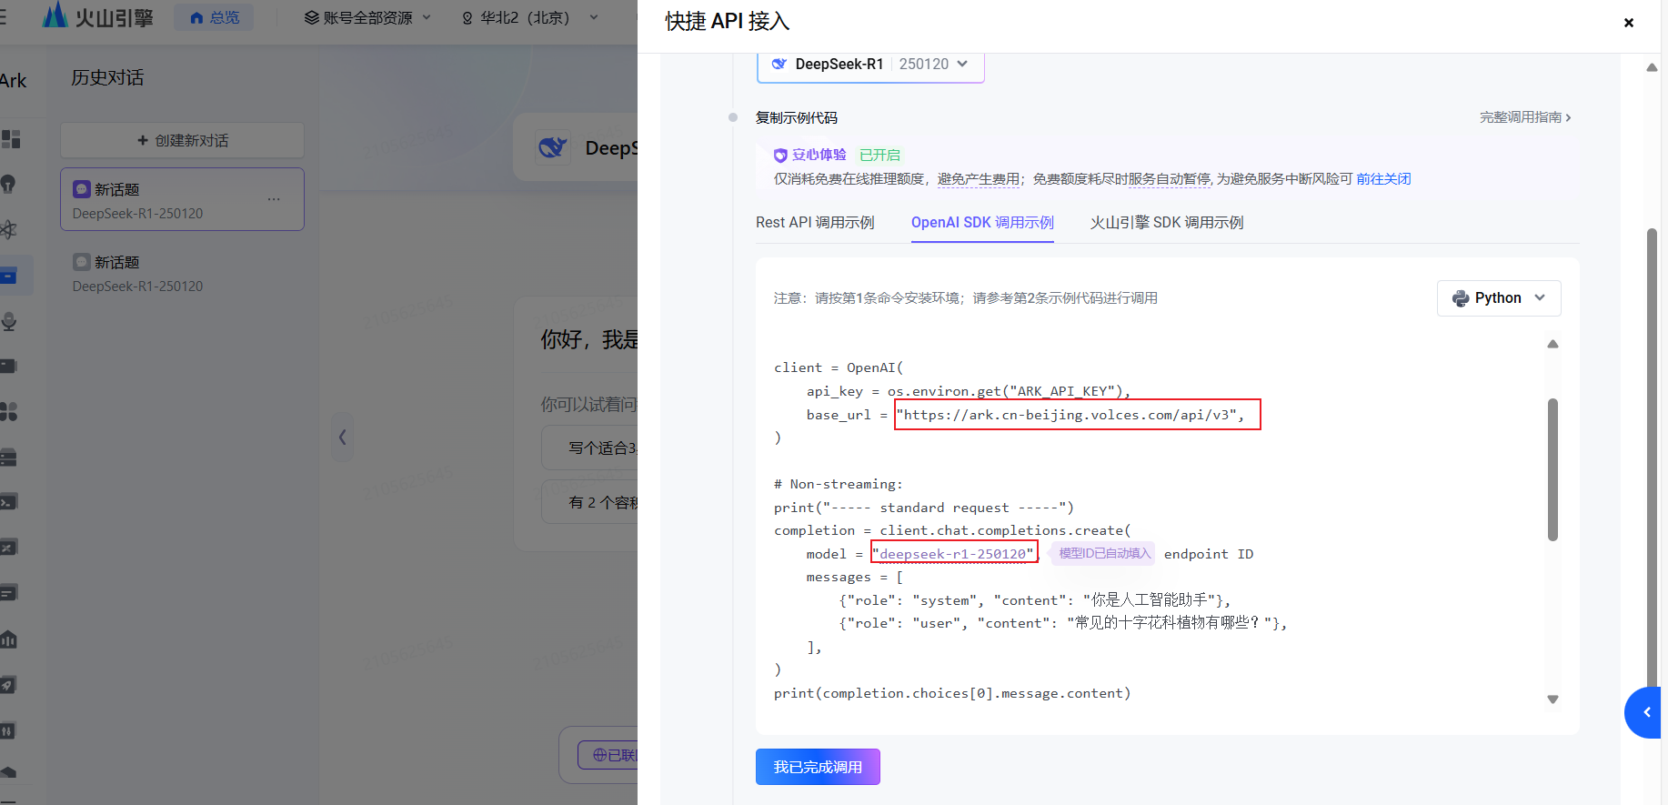Open the rocket icon in sidebar
This screenshot has width=1668, height=805.
(x=8, y=685)
